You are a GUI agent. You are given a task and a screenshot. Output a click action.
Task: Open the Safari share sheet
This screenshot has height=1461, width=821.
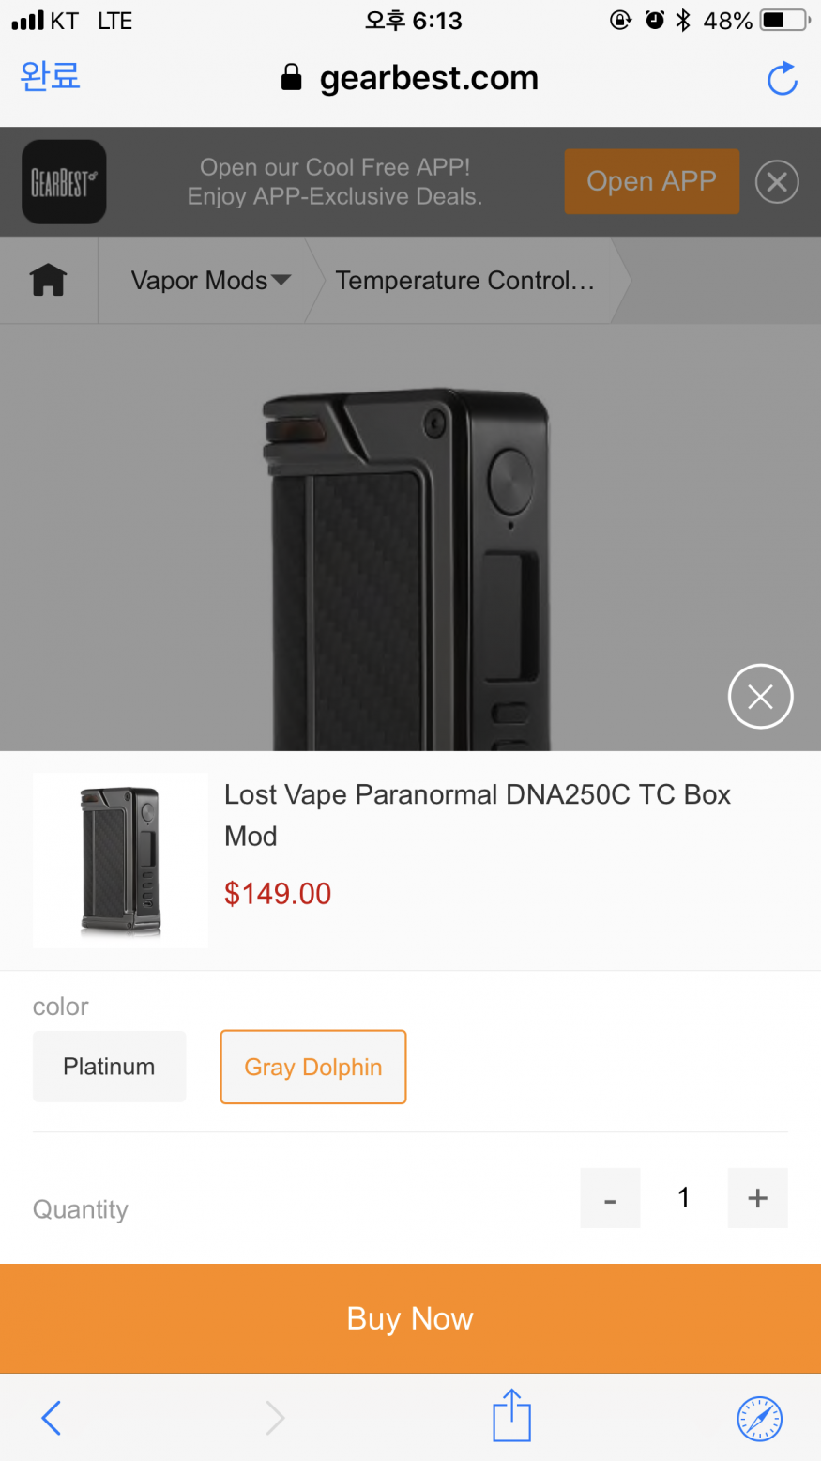(x=511, y=1416)
